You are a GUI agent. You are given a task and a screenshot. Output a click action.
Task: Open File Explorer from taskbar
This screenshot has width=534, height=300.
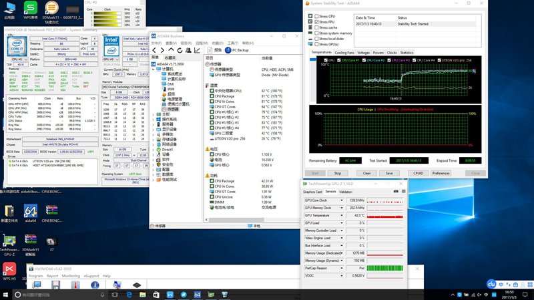coord(143,295)
